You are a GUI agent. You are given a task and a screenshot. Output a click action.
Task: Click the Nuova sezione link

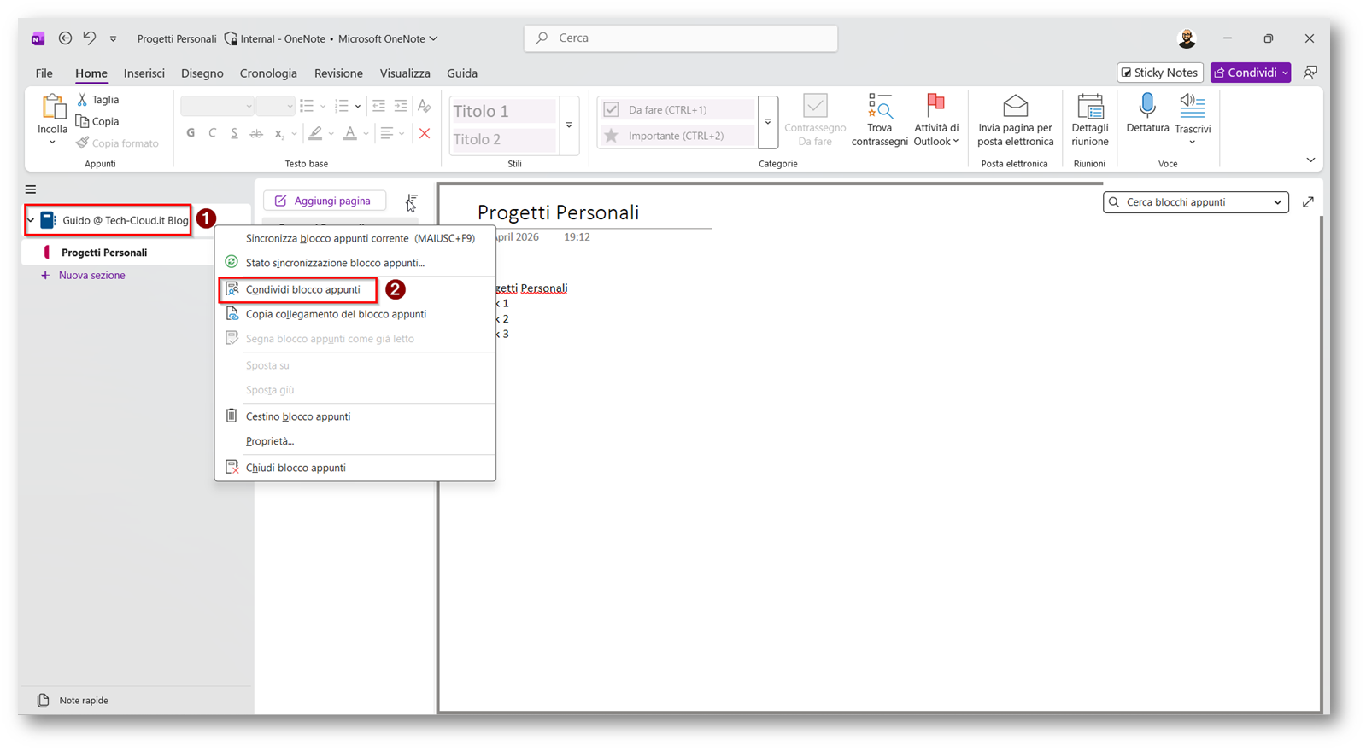point(91,276)
